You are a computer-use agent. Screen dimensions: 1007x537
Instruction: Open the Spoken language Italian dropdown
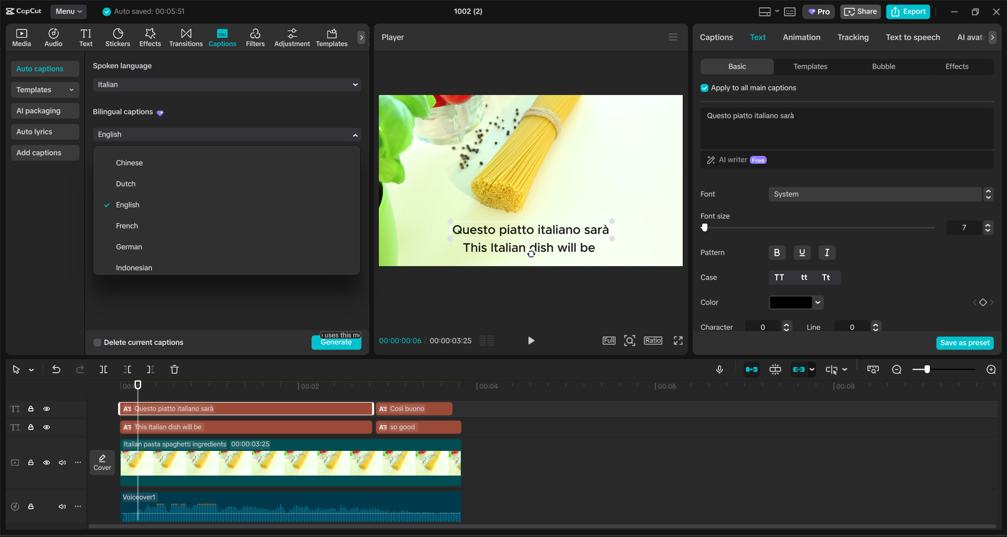tap(227, 85)
